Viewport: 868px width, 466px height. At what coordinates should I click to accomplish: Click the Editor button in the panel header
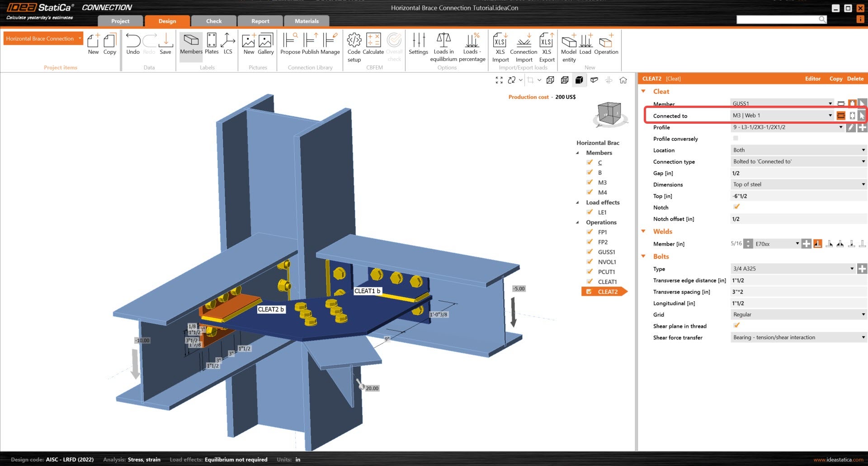pos(812,79)
